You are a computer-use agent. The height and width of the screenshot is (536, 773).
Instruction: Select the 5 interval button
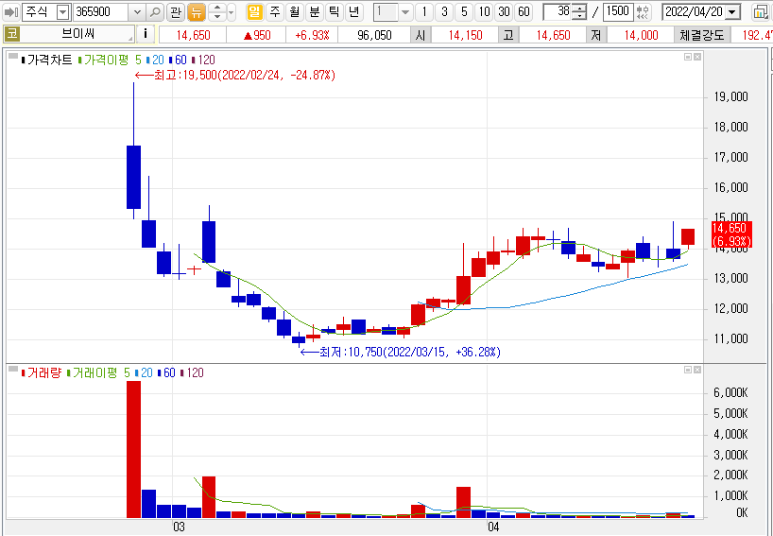464,12
